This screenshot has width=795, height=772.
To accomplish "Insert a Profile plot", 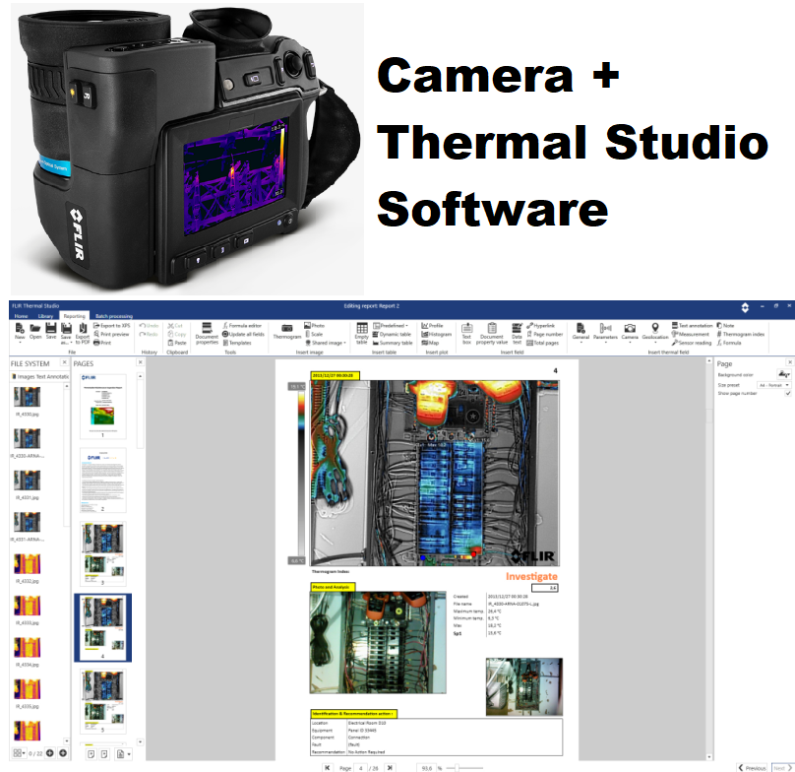I will tap(433, 325).
